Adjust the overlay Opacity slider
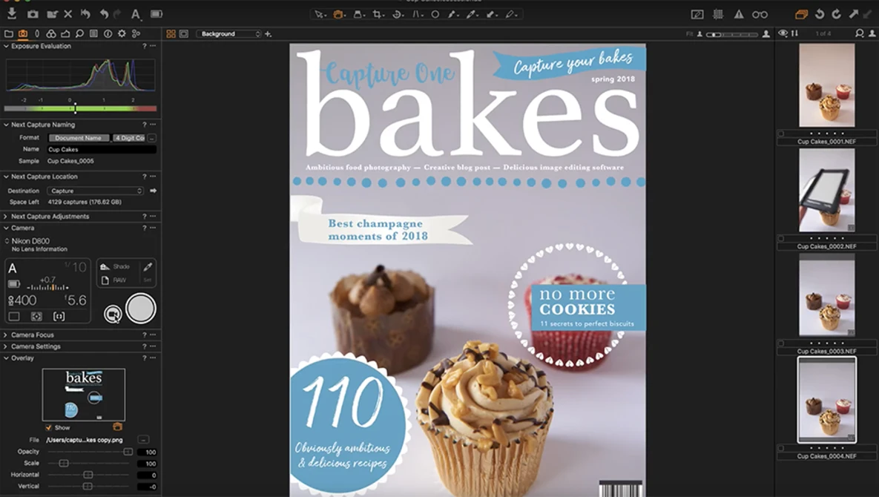 (90, 452)
